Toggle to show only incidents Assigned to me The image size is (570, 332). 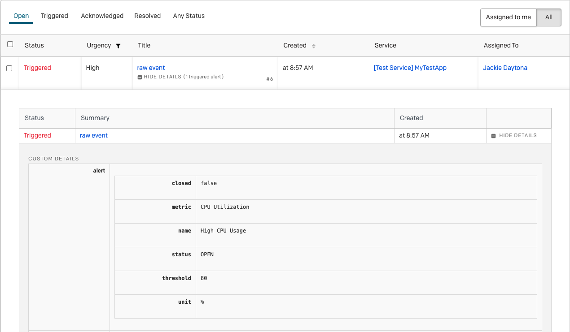pos(508,17)
